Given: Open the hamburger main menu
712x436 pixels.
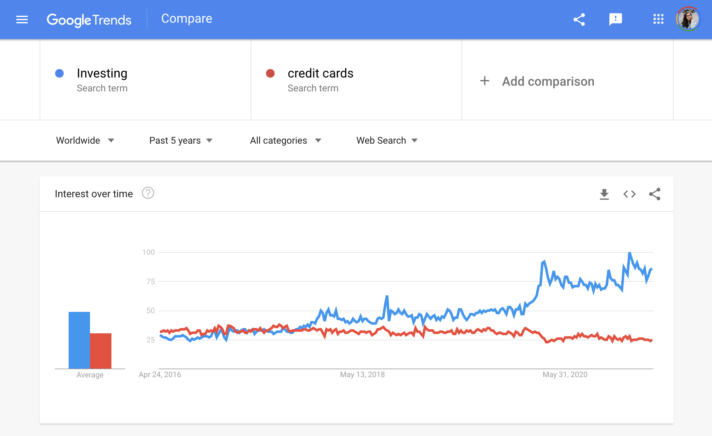Looking at the screenshot, I should coord(22,20).
